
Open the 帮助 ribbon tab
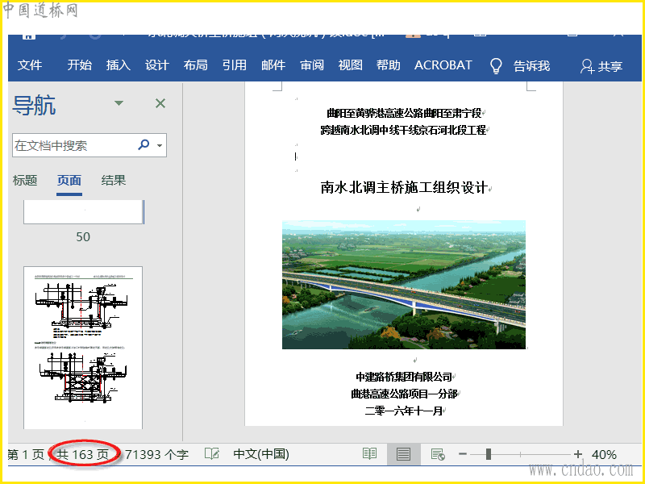388,65
